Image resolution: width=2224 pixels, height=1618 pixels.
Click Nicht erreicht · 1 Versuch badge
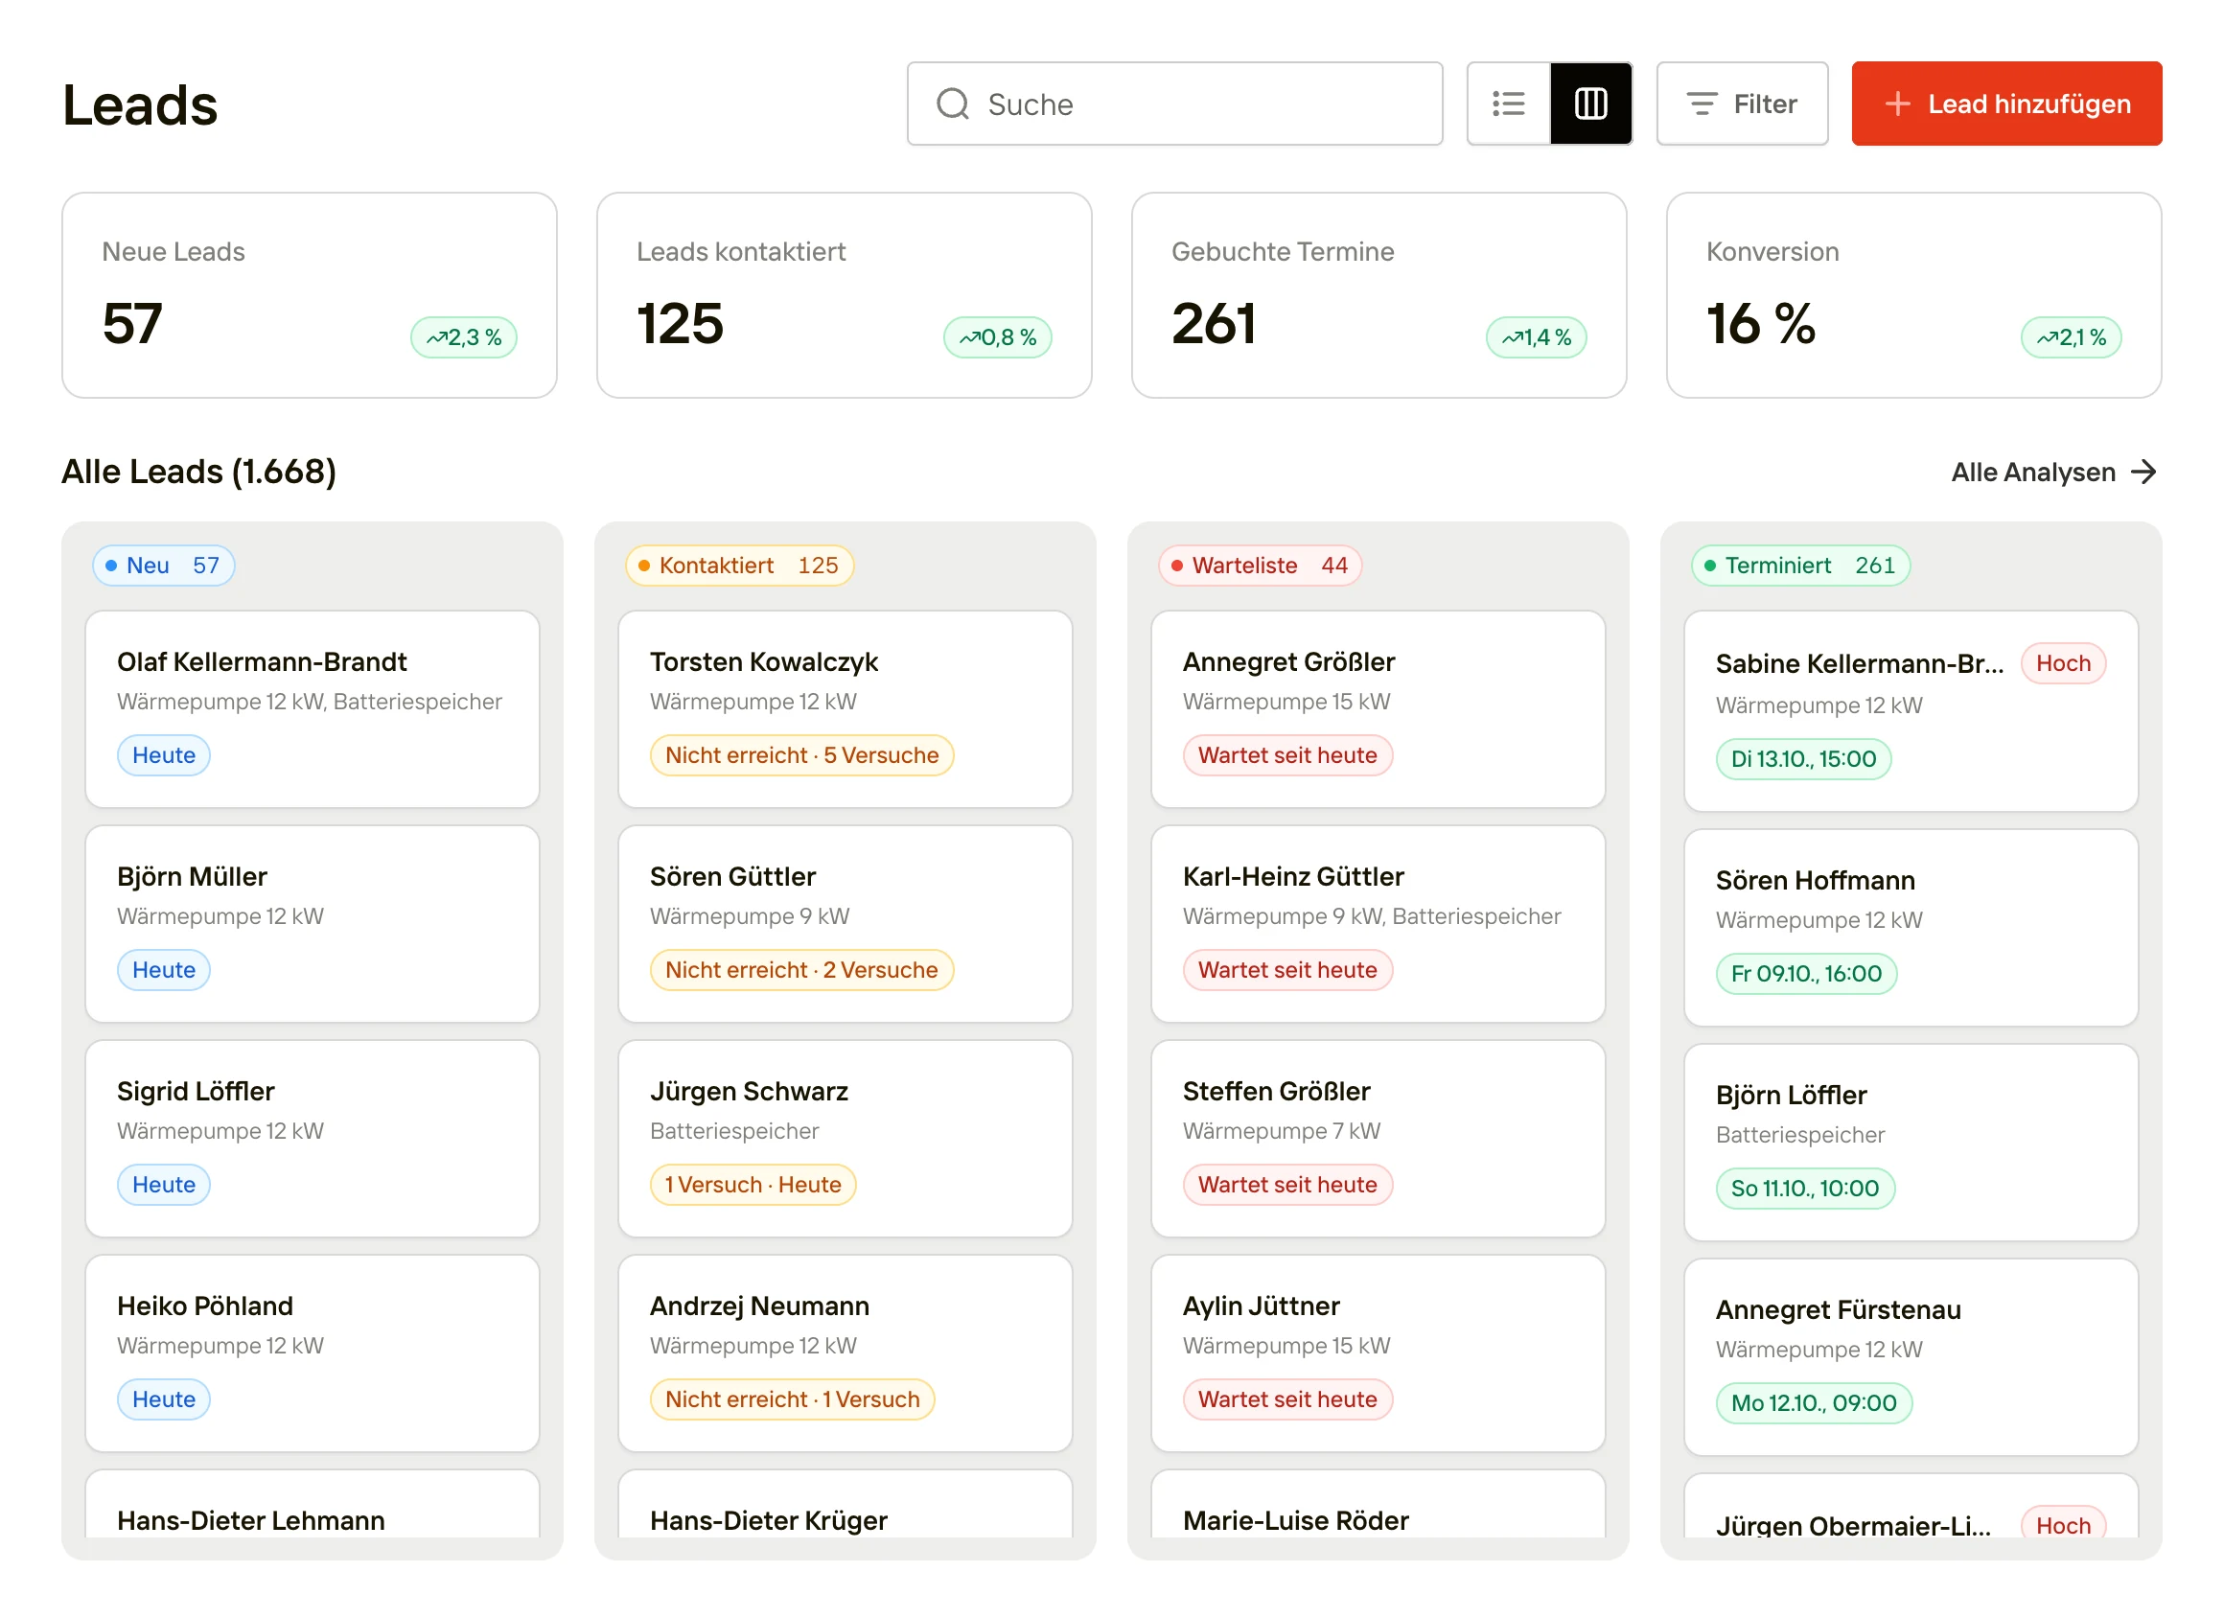point(793,1400)
